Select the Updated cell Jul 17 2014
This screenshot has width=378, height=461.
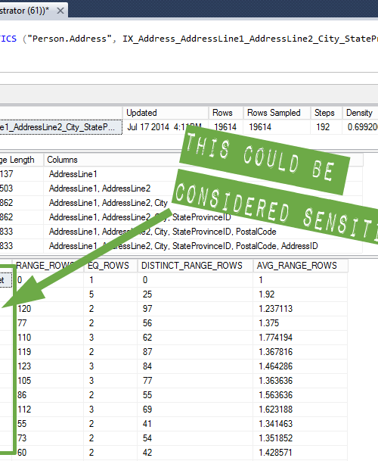(x=165, y=127)
